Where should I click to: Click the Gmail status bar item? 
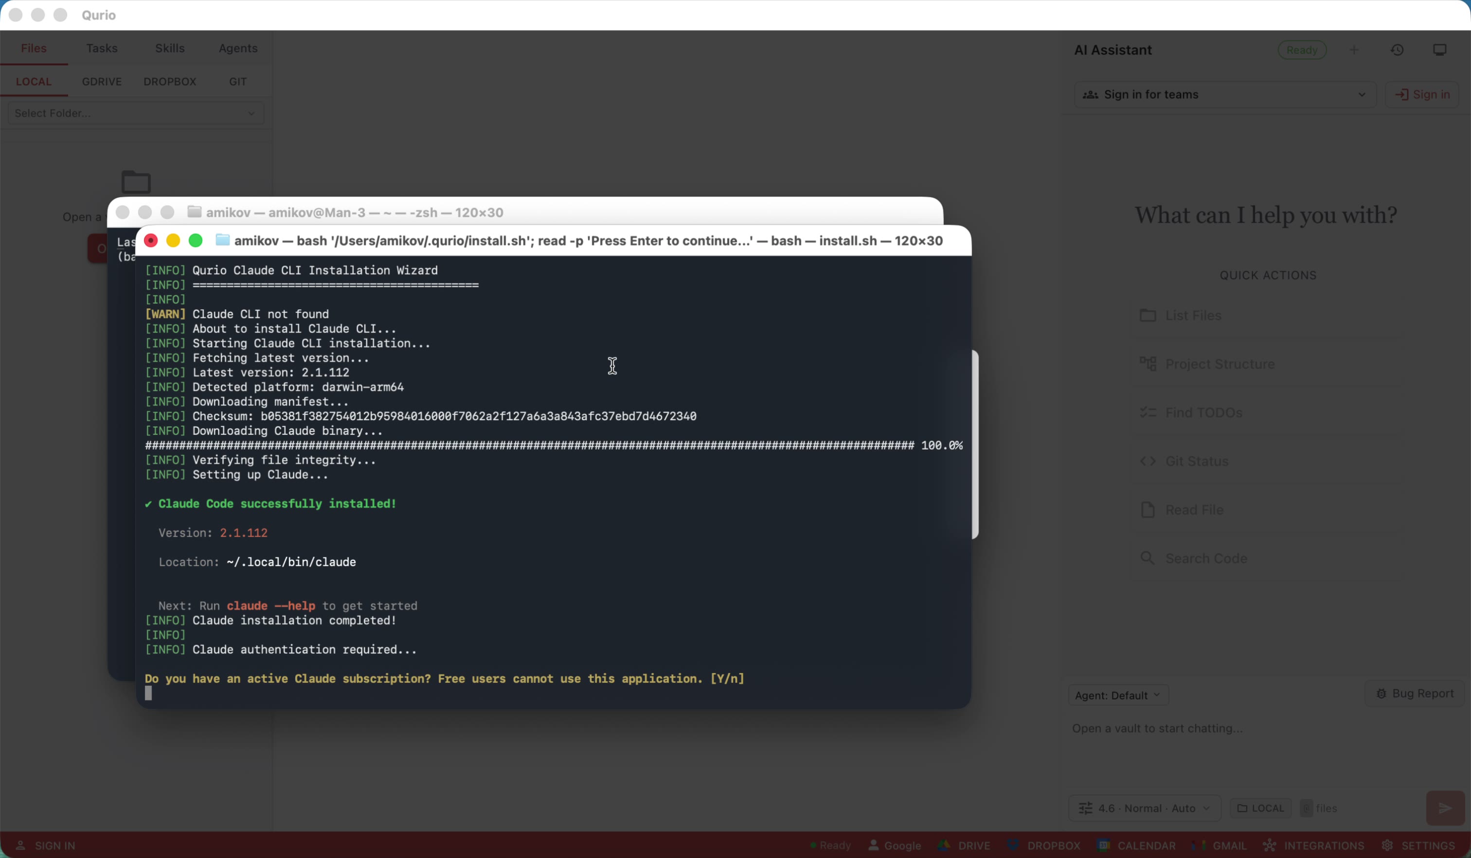click(x=1220, y=845)
